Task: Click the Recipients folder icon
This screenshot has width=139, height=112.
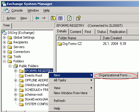Action: point(10,42)
